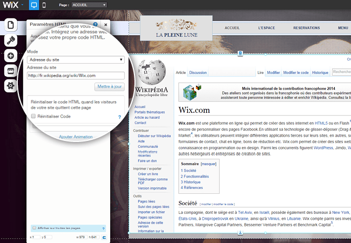The image size is (351, 243).
Task: Select the Modifier le code tab
Action: click(x=296, y=72)
